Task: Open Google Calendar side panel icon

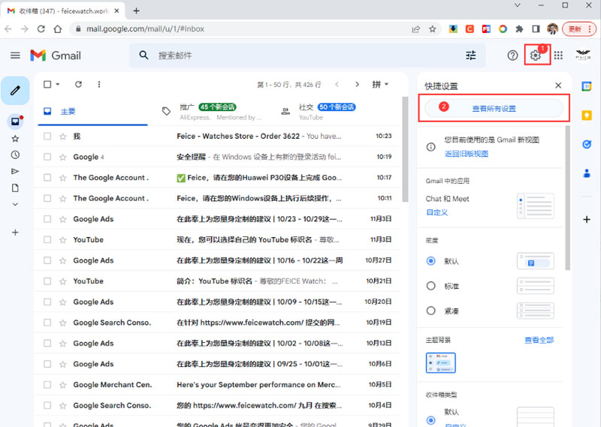Action: tap(587, 86)
